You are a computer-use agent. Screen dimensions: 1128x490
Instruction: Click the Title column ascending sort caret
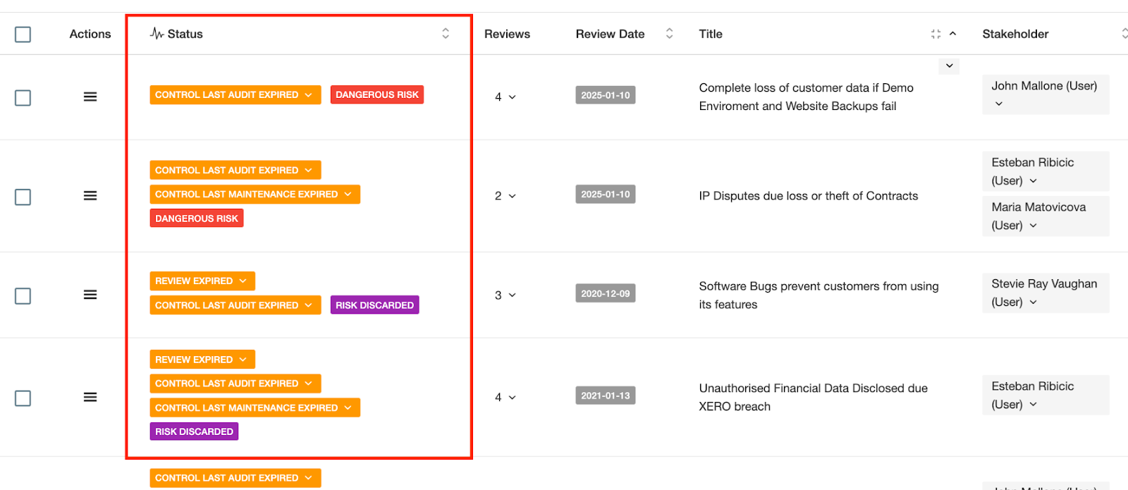click(x=952, y=33)
